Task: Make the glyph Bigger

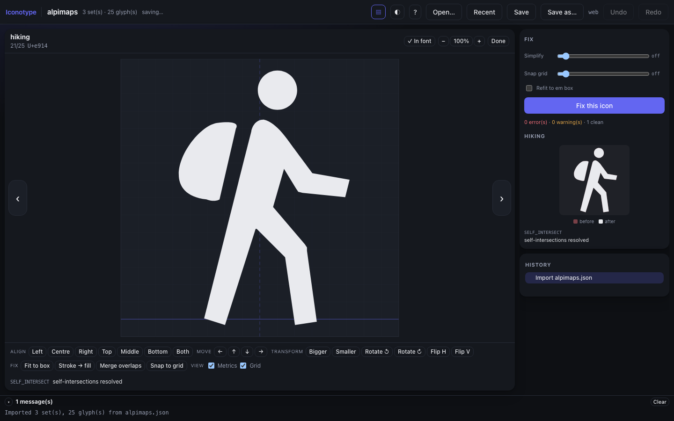Action: point(318,352)
